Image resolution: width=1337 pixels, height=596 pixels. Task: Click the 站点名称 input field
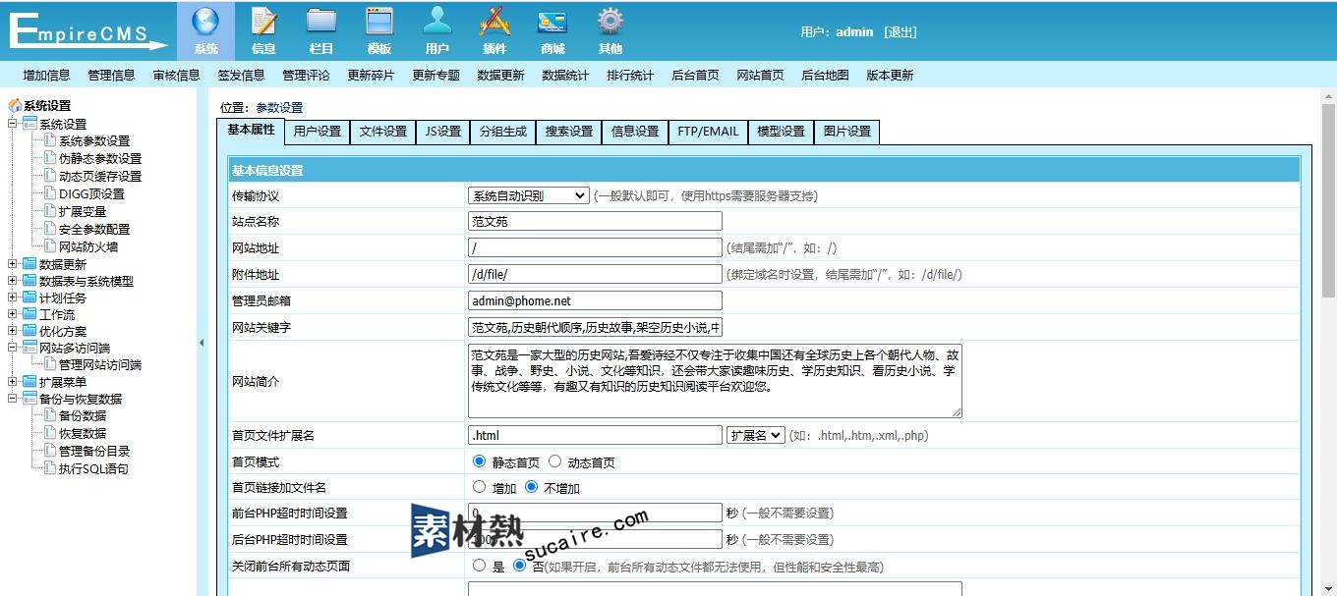tap(595, 221)
